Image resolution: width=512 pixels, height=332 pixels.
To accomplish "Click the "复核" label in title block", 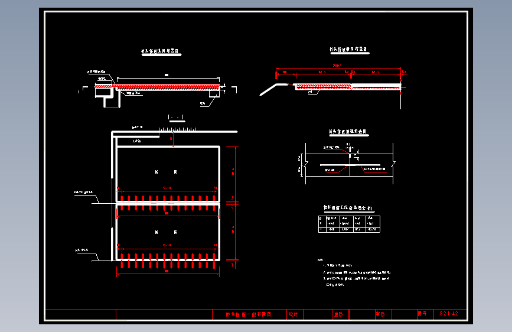I will (338, 314).
